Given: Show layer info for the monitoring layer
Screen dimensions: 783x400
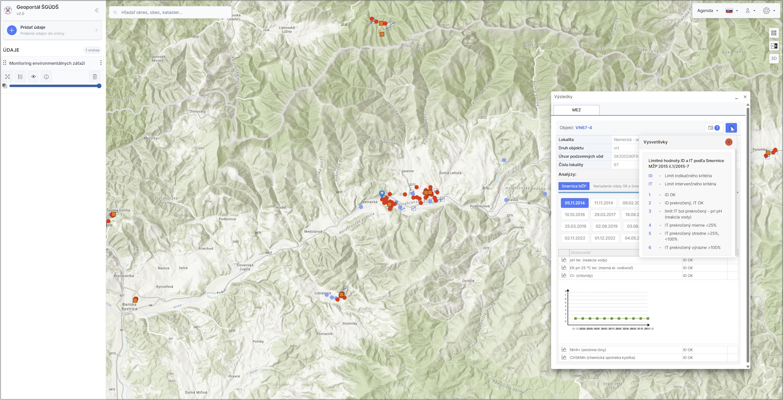Looking at the screenshot, I should point(46,77).
